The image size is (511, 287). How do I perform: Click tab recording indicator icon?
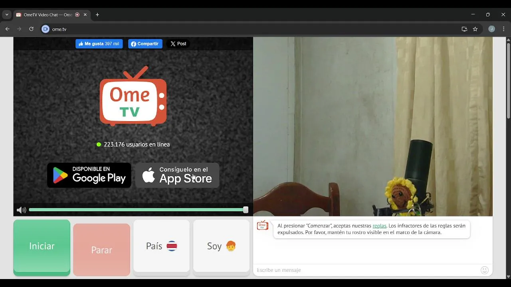(77, 15)
